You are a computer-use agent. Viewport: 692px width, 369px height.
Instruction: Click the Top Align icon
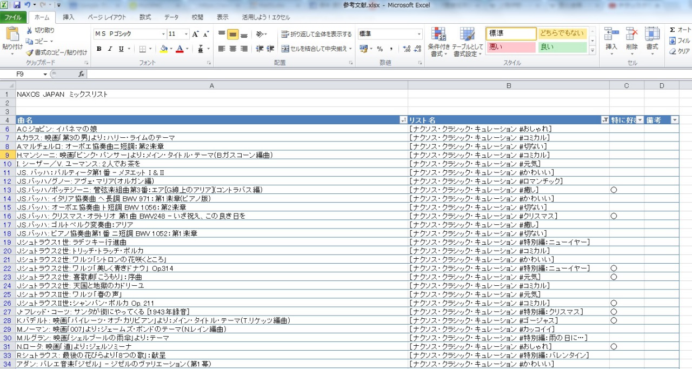pos(222,34)
